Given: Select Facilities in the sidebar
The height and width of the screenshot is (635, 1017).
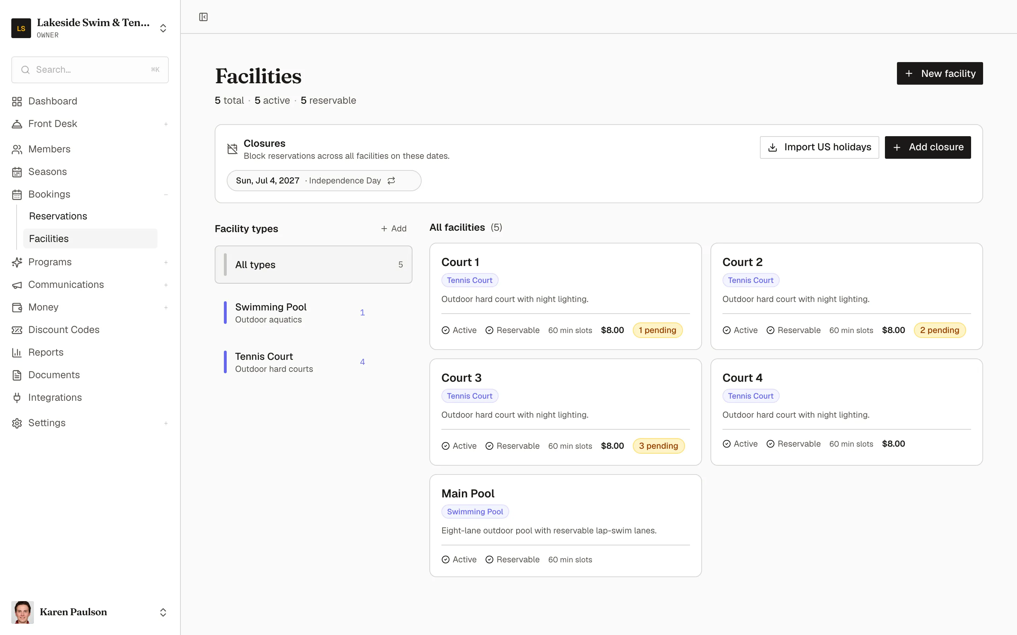Looking at the screenshot, I should point(90,238).
